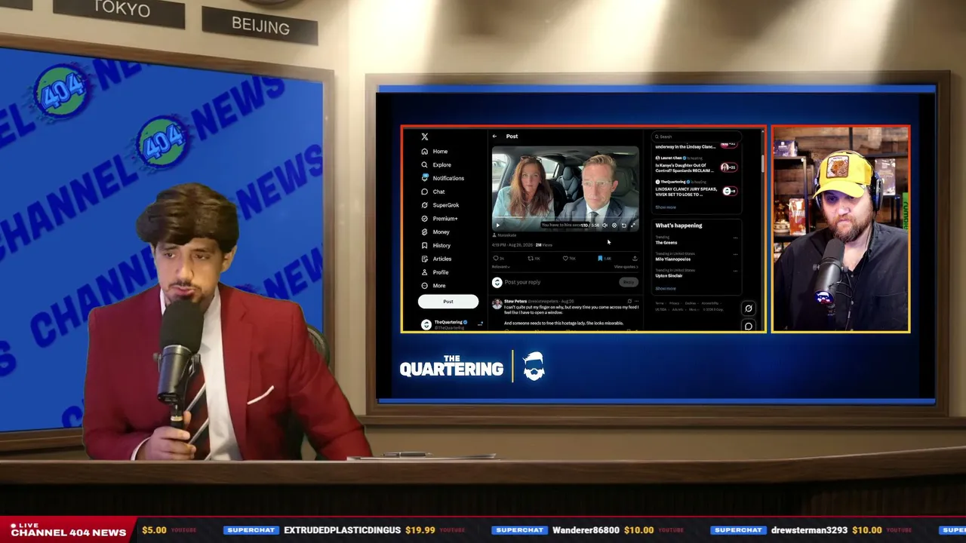Image resolution: width=966 pixels, height=543 pixels.
Task: Click the video loop/replay icon
Action: click(623, 225)
